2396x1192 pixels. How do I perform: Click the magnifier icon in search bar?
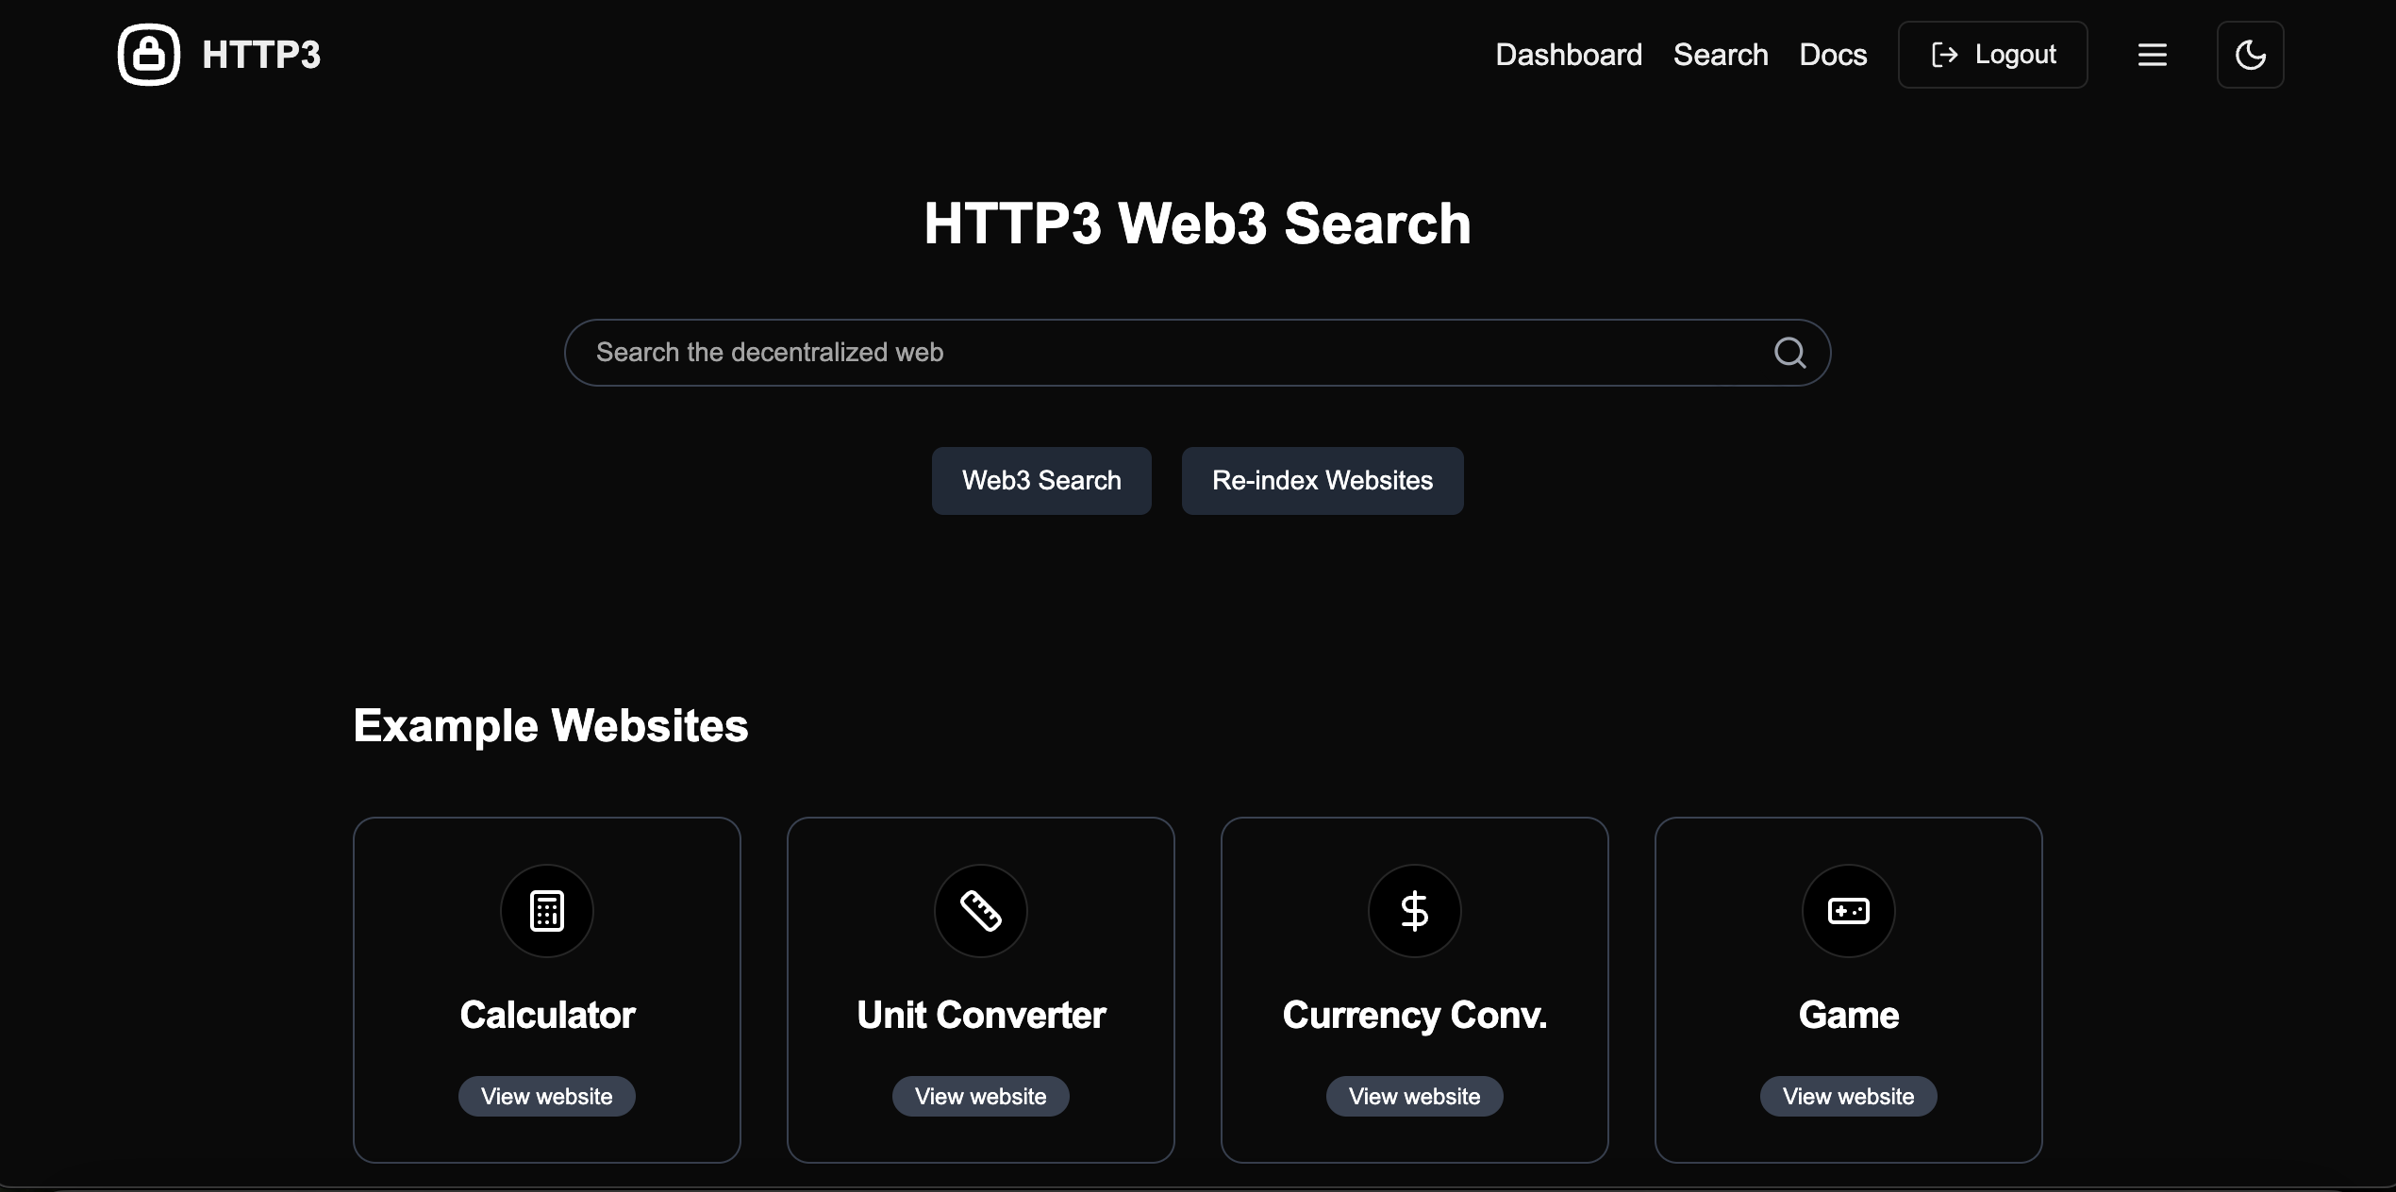pyautogui.click(x=1789, y=353)
